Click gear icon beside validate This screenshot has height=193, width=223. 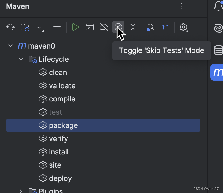[43, 85]
